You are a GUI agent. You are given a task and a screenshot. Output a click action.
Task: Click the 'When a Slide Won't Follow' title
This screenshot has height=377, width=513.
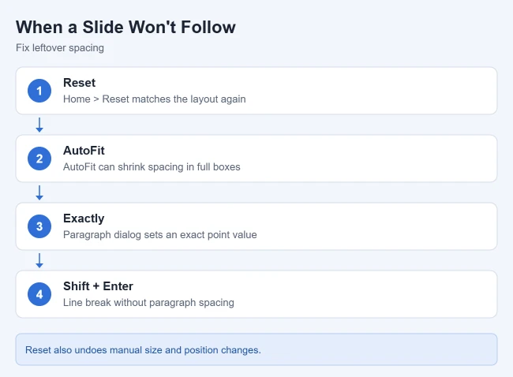125,27
